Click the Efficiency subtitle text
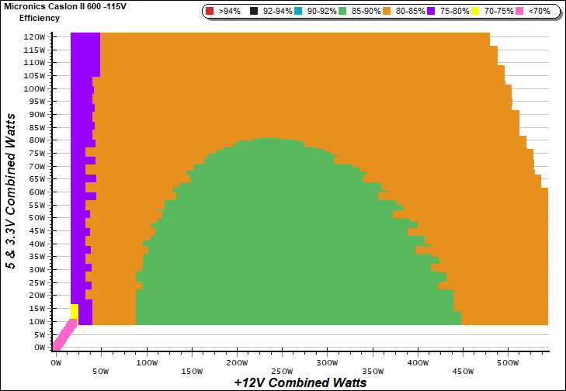The width and height of the screenshot is (566, 391). 40,17
